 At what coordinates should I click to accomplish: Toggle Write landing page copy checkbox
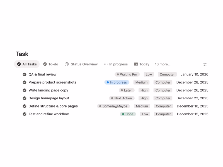[25, 90]
